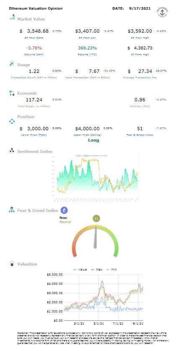Image resolution: width=181 pixels, height=351 pixels.
Task: Click the green 51 gauge value badge
Action: (x=96, y=219)
